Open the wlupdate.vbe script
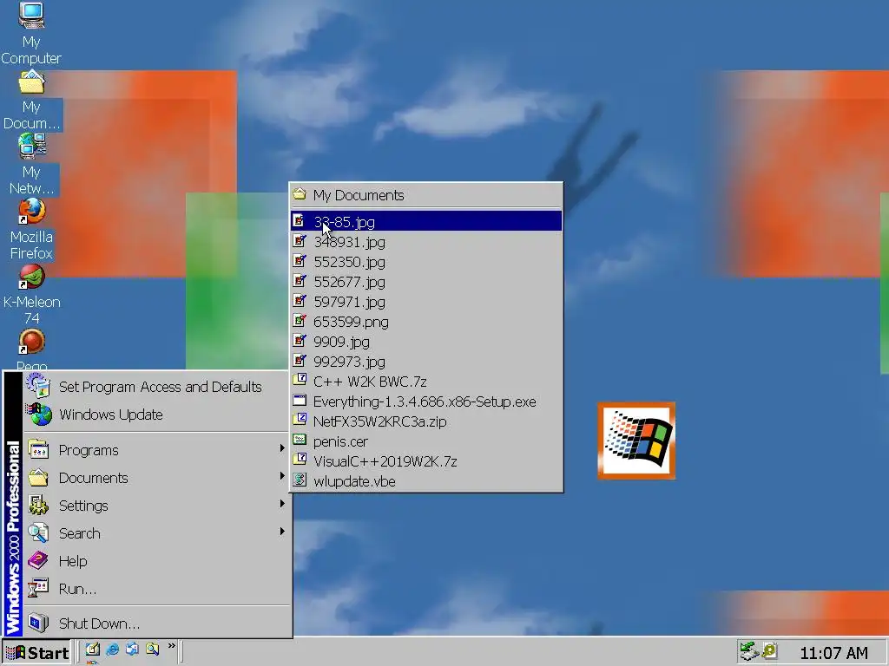Viewport: 889px width, 666px height. pyautogui.click(x=426, y=481)
